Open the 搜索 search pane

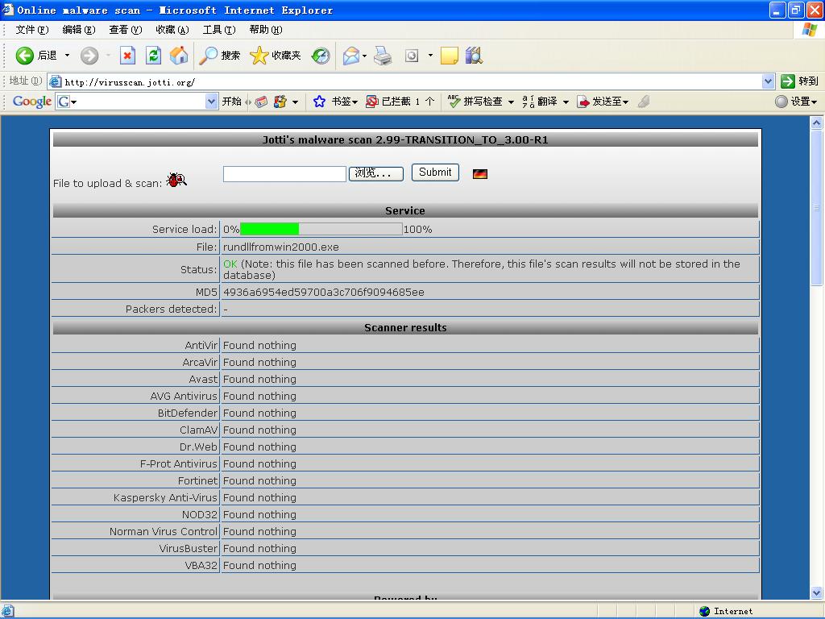pyautogui.click(x=219, y=56)
